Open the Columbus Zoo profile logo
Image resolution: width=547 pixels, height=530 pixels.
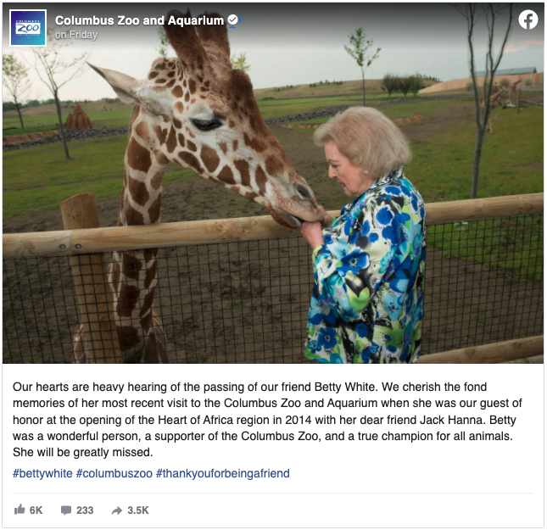pyautogui.click(x=28, y=28)
